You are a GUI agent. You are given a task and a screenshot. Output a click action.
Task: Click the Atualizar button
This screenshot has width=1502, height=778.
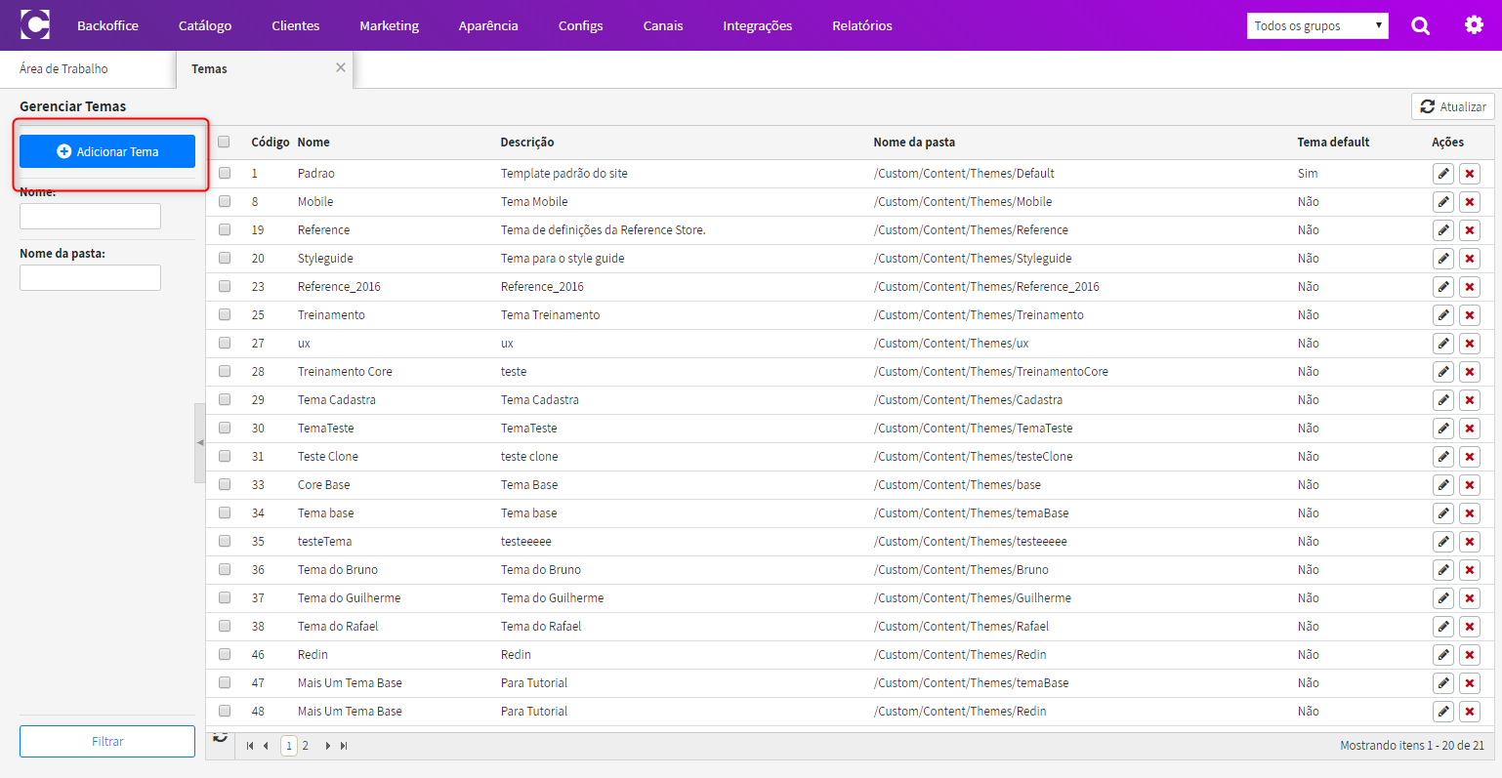click(x=1453, y=106)
